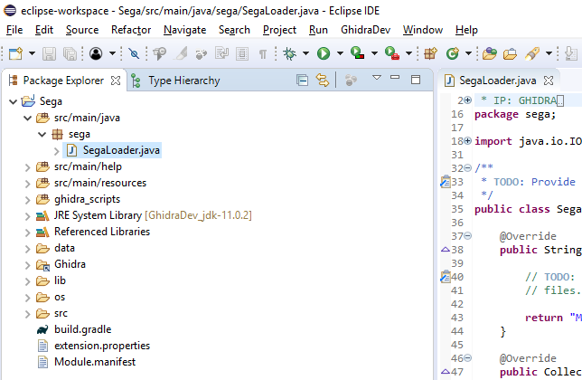The height and width of the screenshot is (380, 582).
Task: Open the Search dropdown arrow
Action: pyautogui.click(x=549, y=54)
